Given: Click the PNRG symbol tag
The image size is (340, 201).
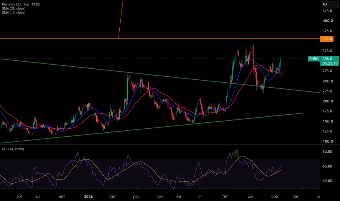Looking at the screenshot, I should tap(314, 59).
